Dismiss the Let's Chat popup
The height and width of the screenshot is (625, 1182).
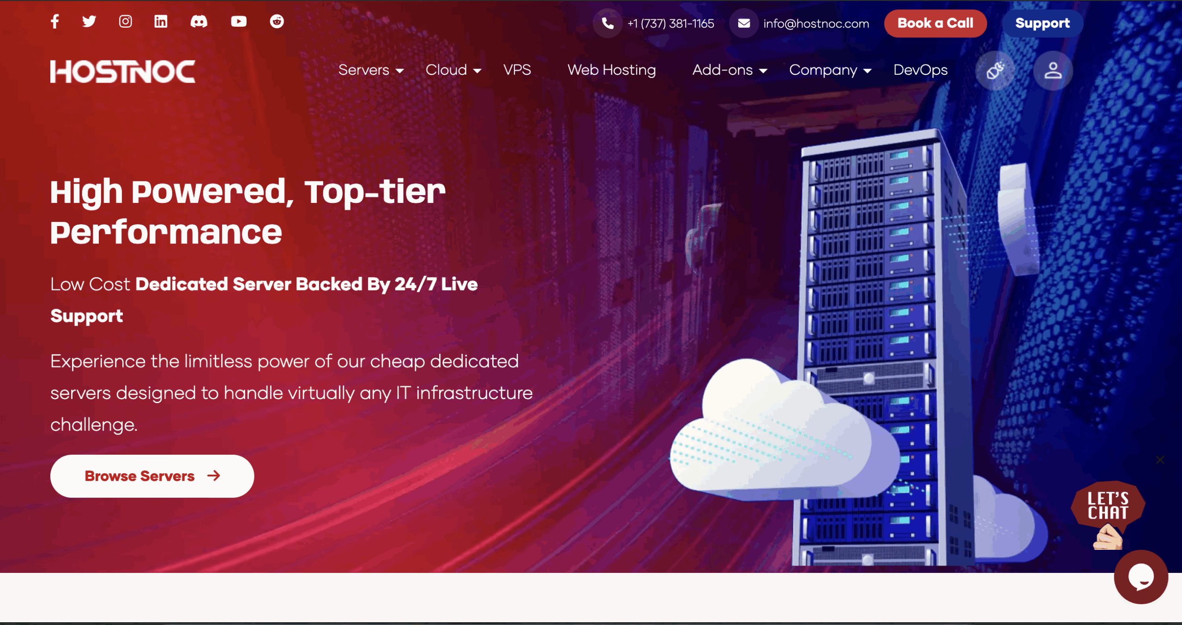1160,459
